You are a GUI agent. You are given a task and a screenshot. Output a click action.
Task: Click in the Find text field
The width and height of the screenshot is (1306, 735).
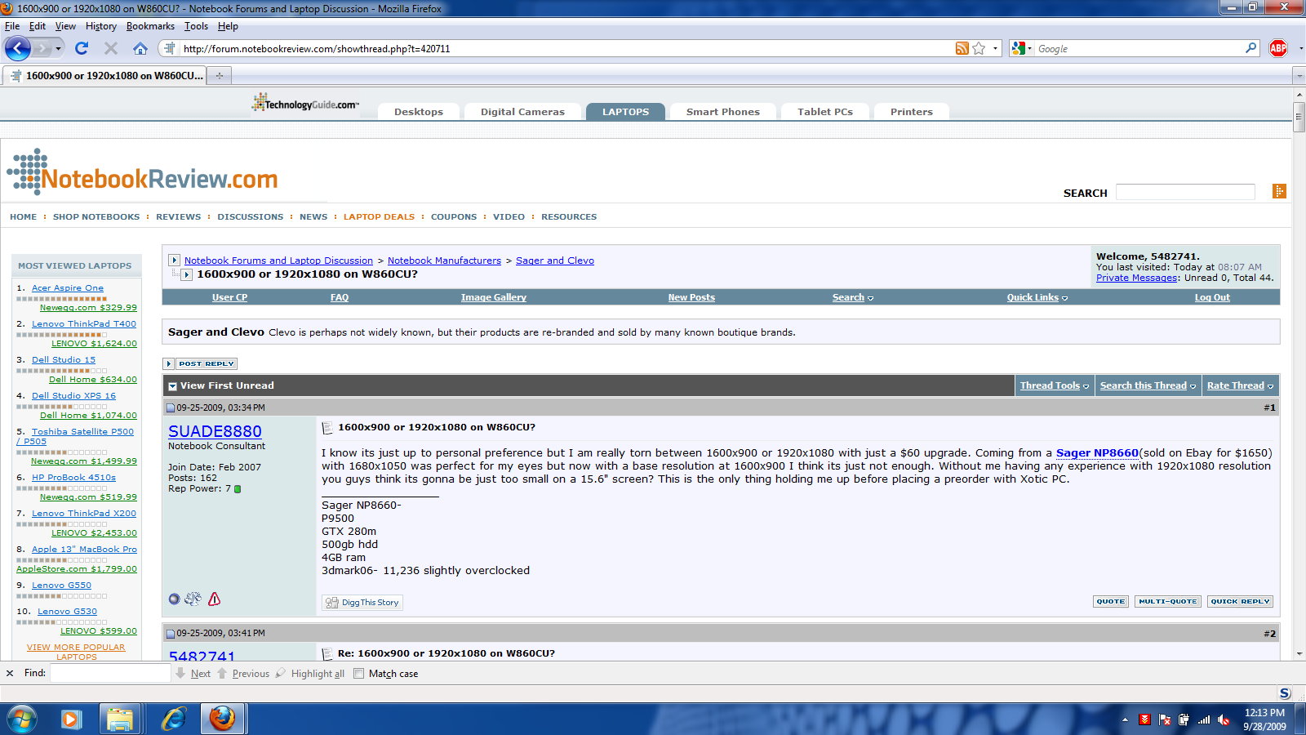[x=110, y=673]
